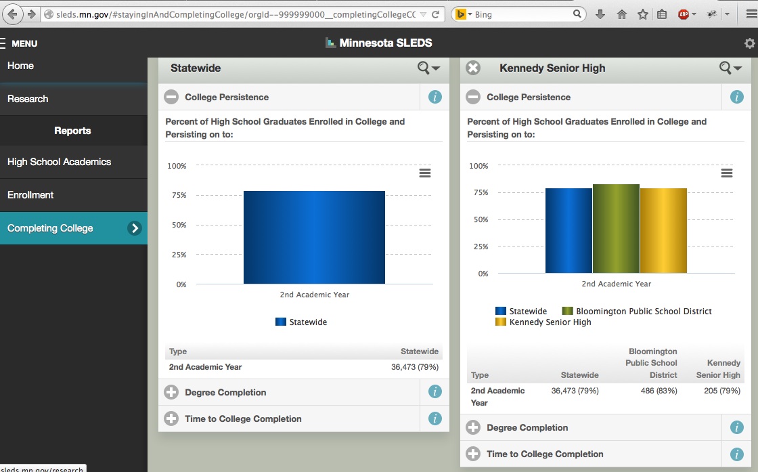Toggle the sidebar MENU button
The width and height of the screenshot is (758, 472).
19,43
